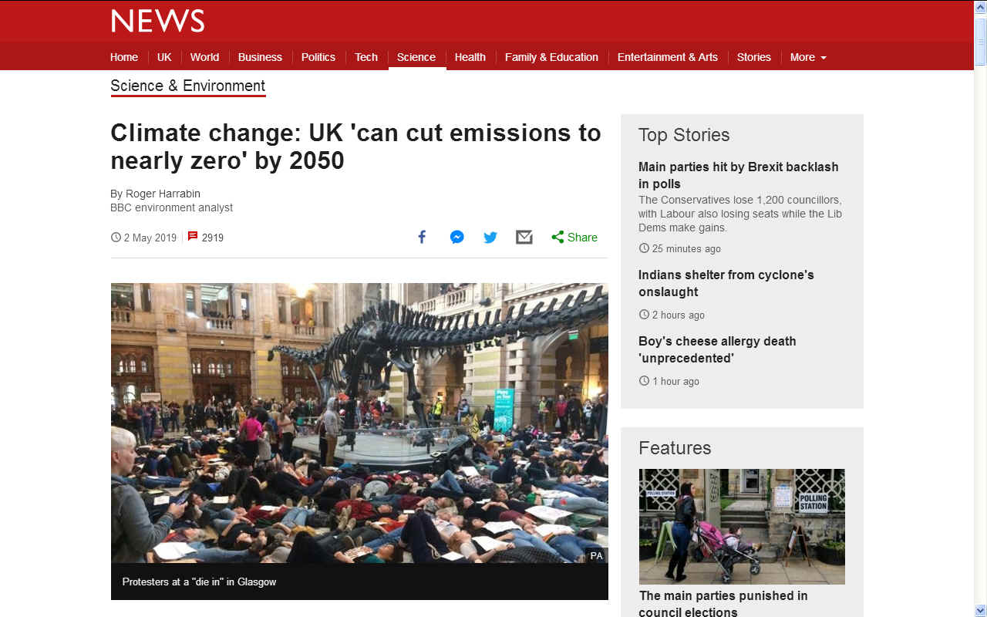Open the green Share icon menu
The image size is (987, 617).
[574, 237]
